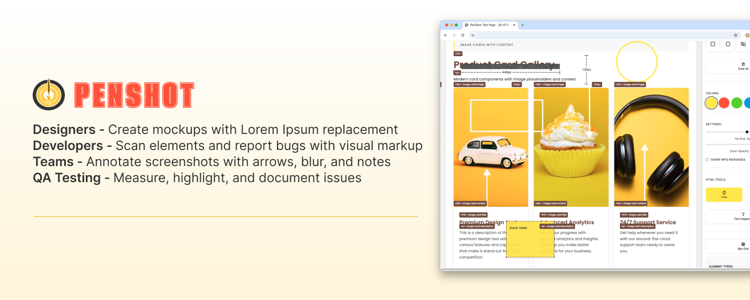Click the PenShot pen nib logo
The image size is (750, 300).
click(x=49, y=95)
